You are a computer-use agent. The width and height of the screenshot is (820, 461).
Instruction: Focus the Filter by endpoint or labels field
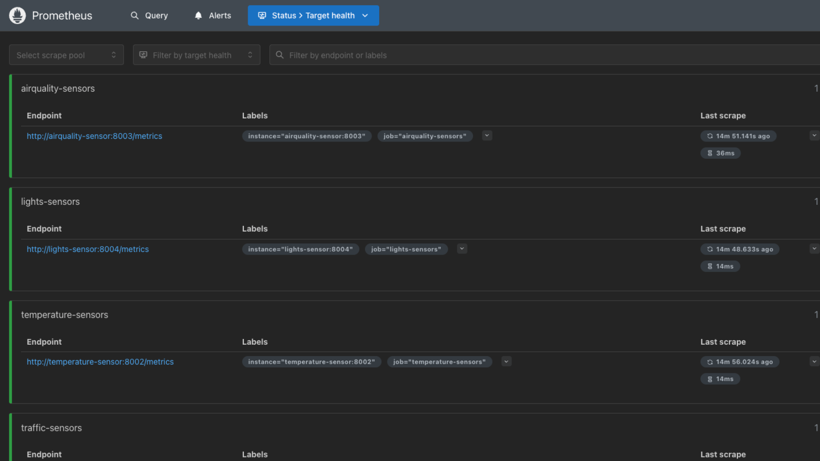pos(543,55)
